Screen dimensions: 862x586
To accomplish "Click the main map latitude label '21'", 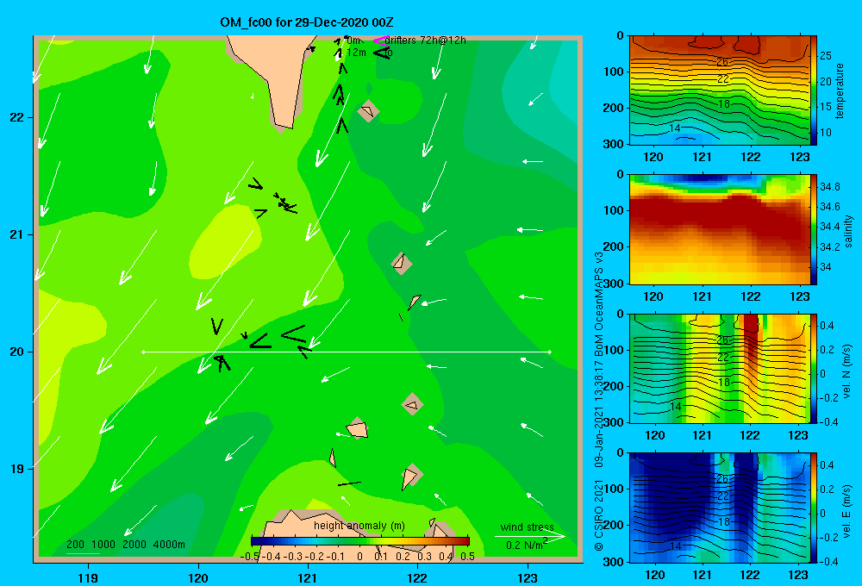I will click(17, 234).
